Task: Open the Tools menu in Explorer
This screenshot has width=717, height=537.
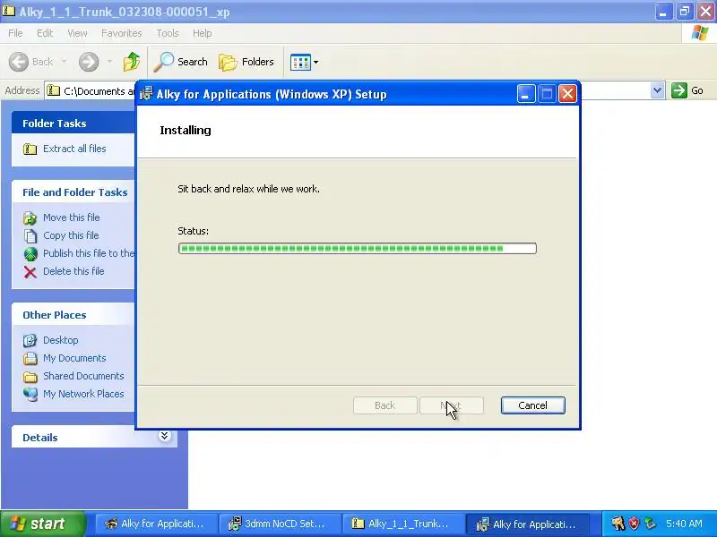Action: click(168, 33)
